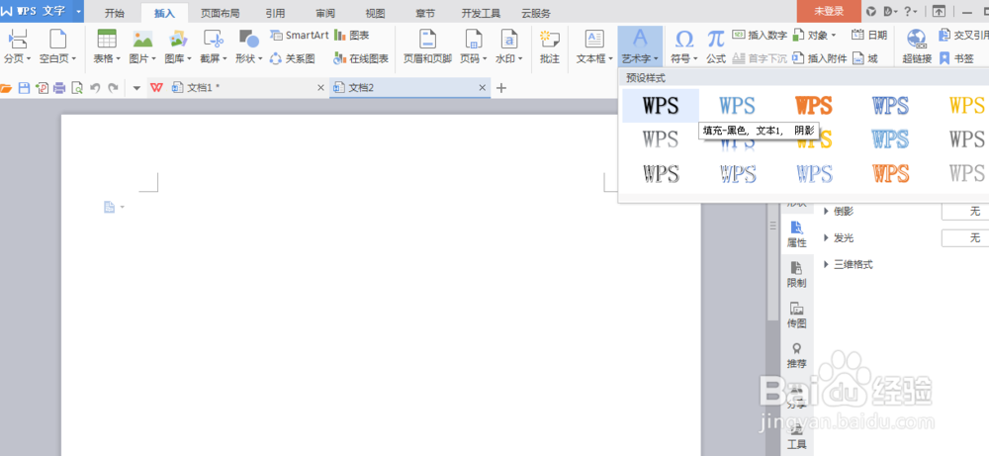This screenshot has width=989, height=456.
Task: Open 页眉和页脚 header and footer
Action: 427,46
